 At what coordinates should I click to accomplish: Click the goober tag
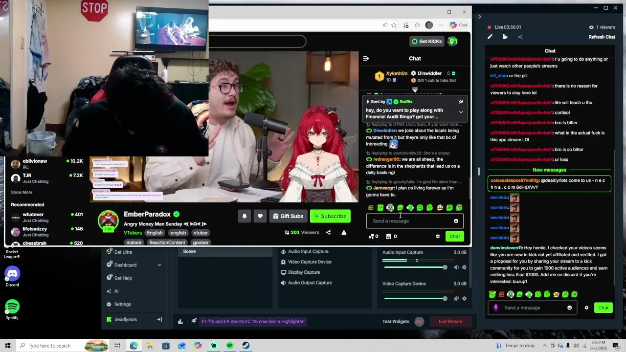pyautogui.click(x=201, y=242)
